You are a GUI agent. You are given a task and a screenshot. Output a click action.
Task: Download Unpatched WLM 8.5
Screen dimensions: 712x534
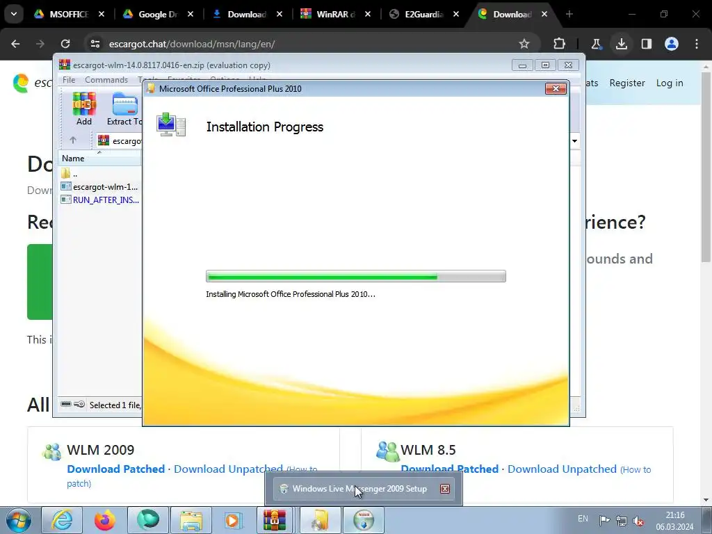(x=562, y=469)
